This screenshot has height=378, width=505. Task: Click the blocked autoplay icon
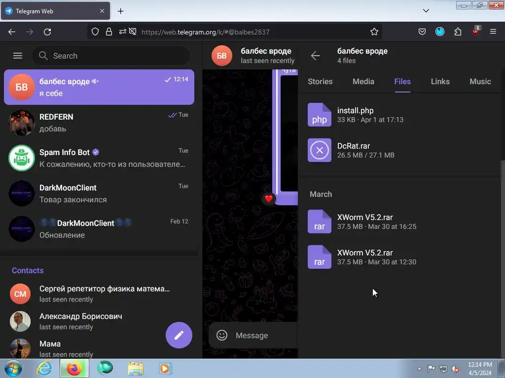point(132,31)
